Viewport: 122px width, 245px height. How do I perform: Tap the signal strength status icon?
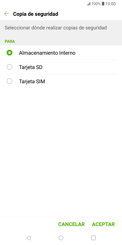click(x=88, y=4)
